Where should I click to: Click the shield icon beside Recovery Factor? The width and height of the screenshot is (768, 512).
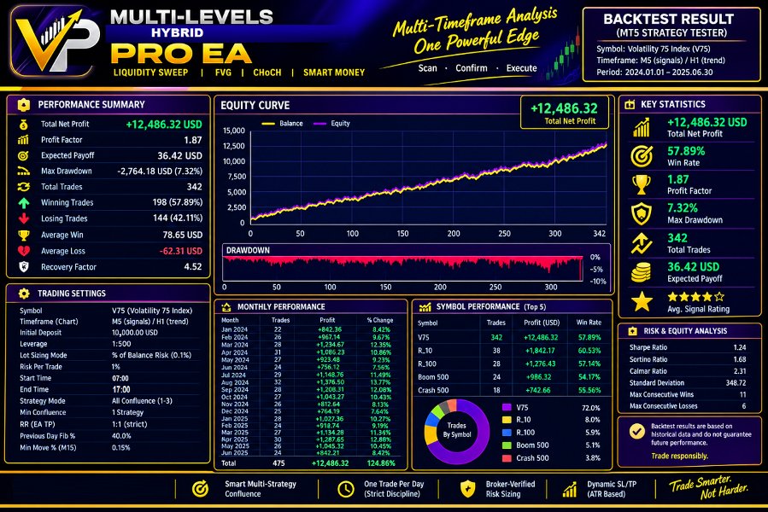coord(24,267)
